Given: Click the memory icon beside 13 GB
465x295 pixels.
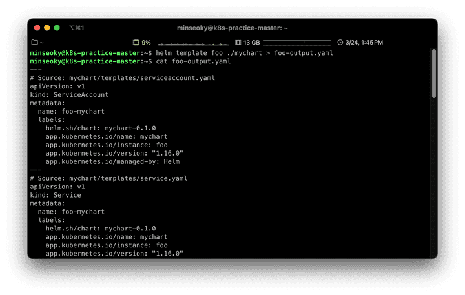Looking at the screenshot, I should [238, 43].
